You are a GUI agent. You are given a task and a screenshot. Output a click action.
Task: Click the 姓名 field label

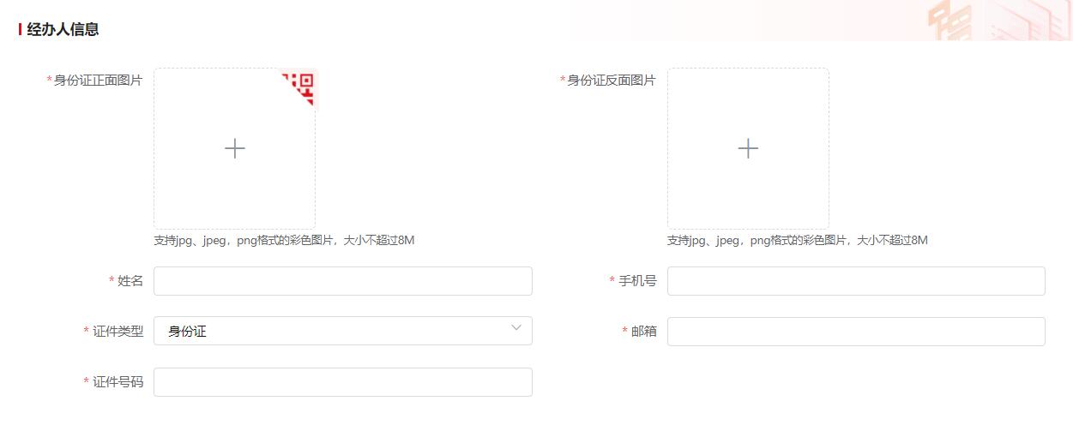(130, 281)
